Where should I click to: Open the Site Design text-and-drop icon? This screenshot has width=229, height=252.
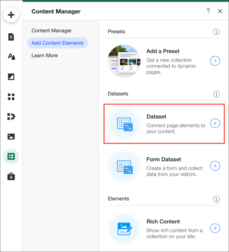(x=11, y=57)
